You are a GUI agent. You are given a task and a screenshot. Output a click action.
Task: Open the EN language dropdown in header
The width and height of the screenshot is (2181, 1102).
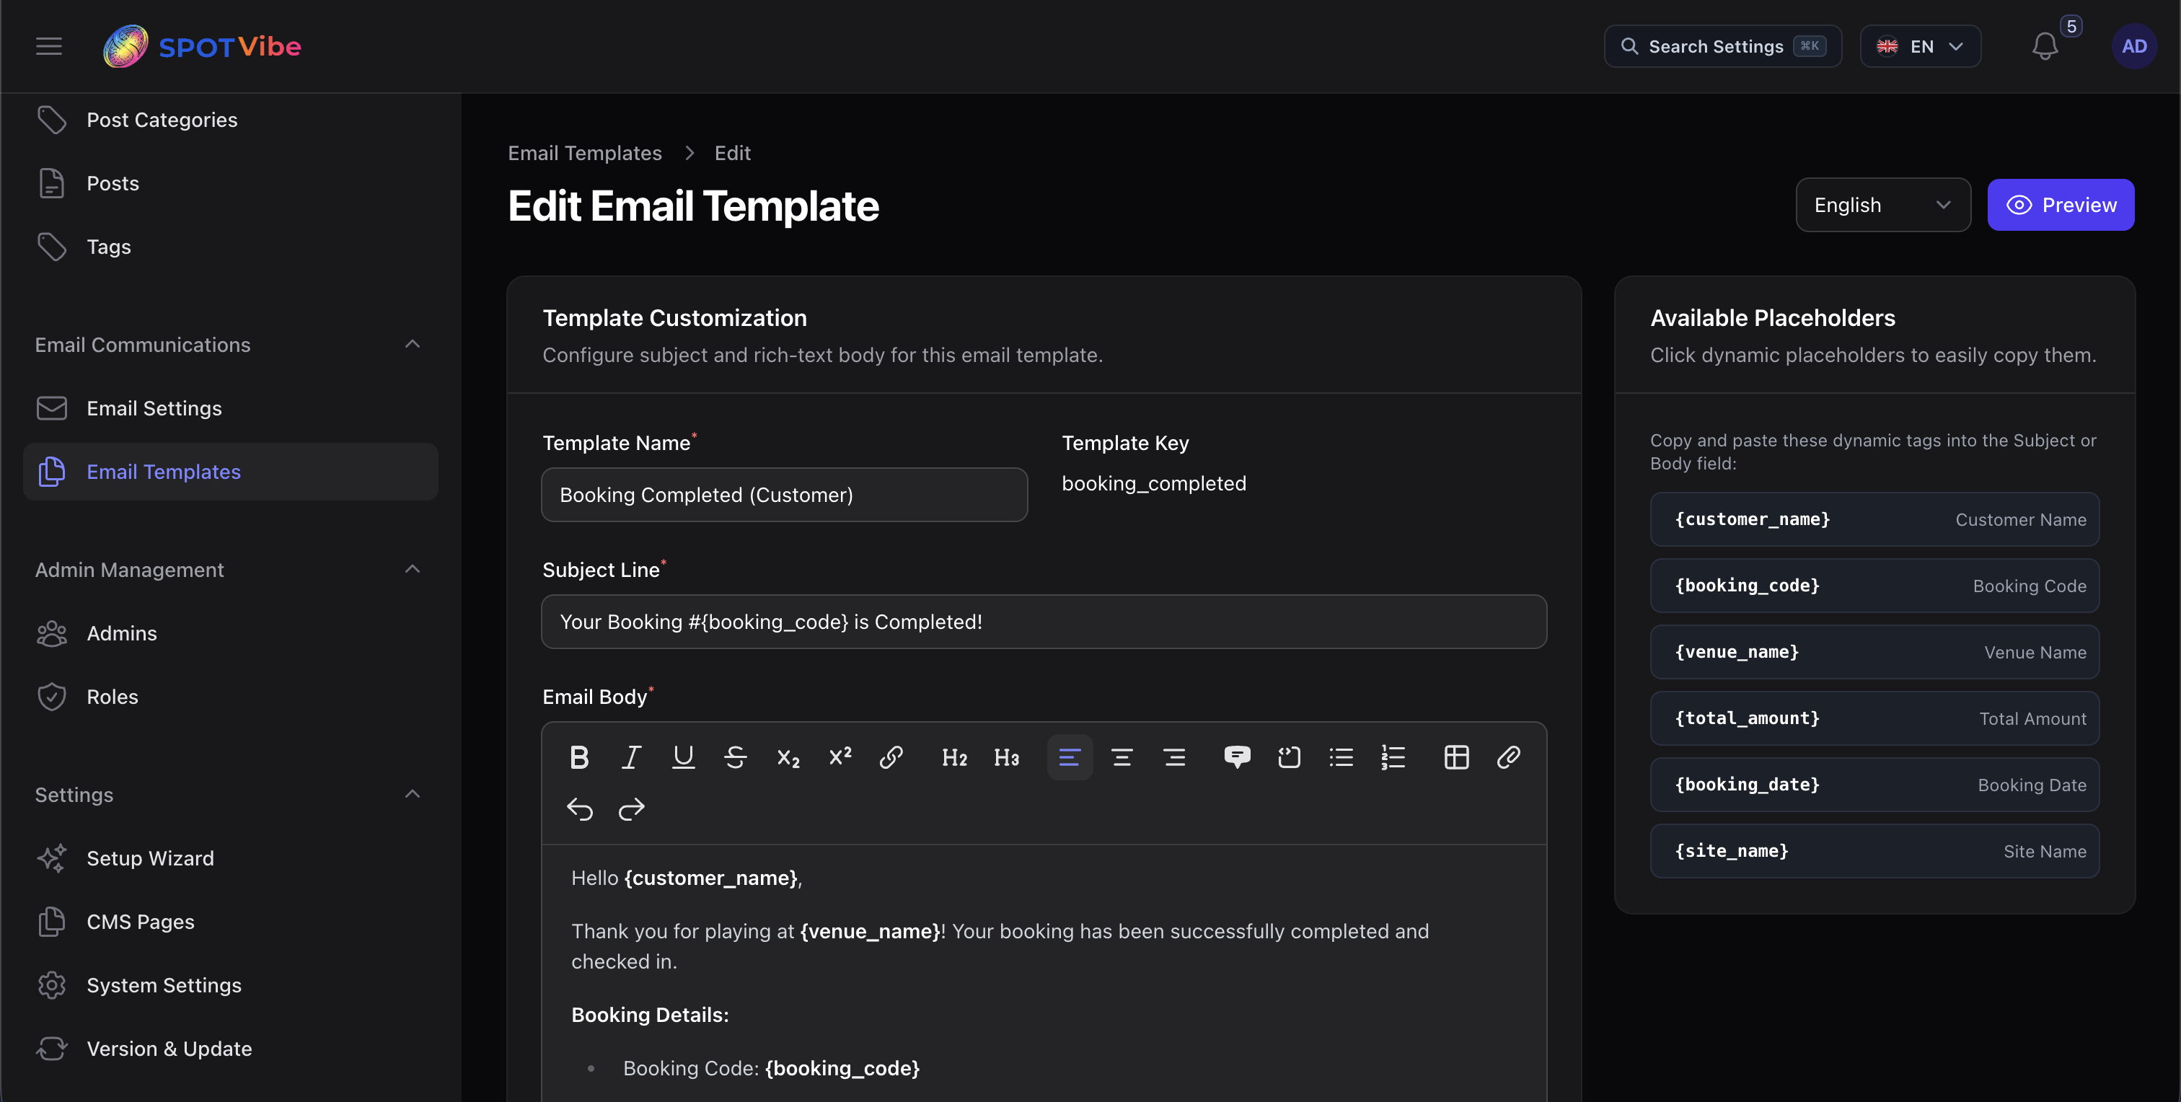pos(1920,45)
